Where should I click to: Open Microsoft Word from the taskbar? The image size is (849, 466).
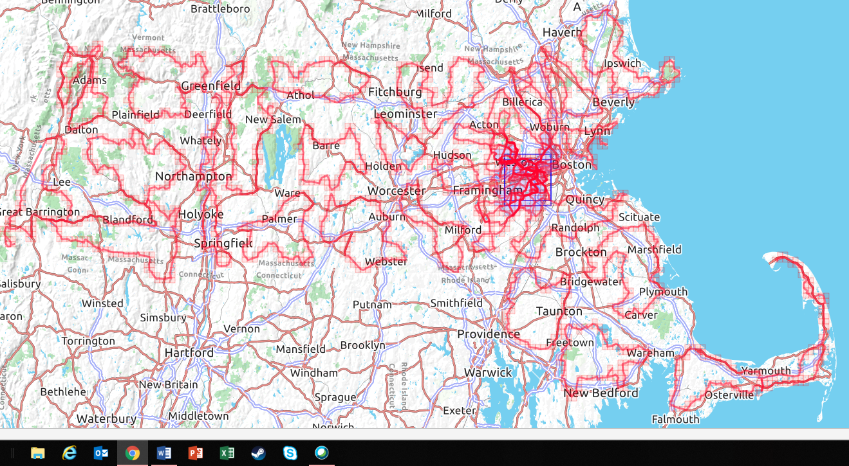point(164,453)
